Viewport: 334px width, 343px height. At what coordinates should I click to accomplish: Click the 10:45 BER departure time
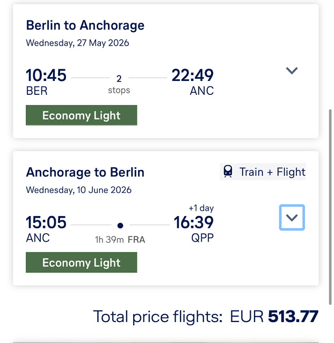point(46,81)
